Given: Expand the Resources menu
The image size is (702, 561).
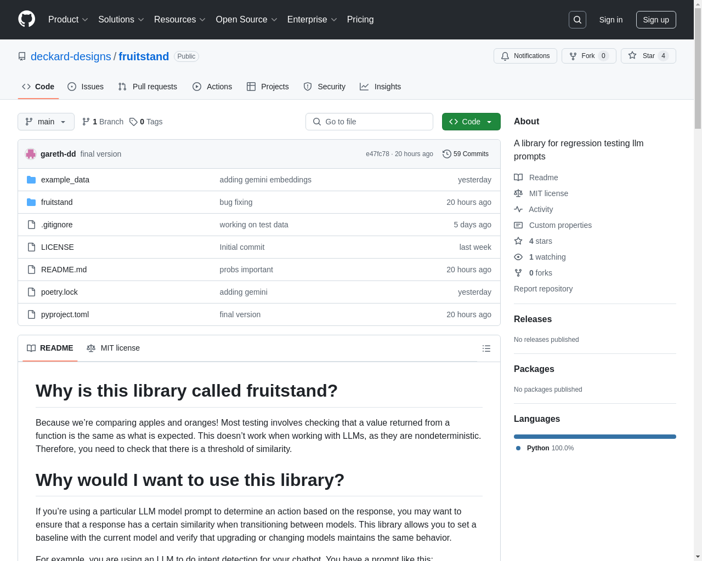Looking at the screenshot, I should coord(180,20).
